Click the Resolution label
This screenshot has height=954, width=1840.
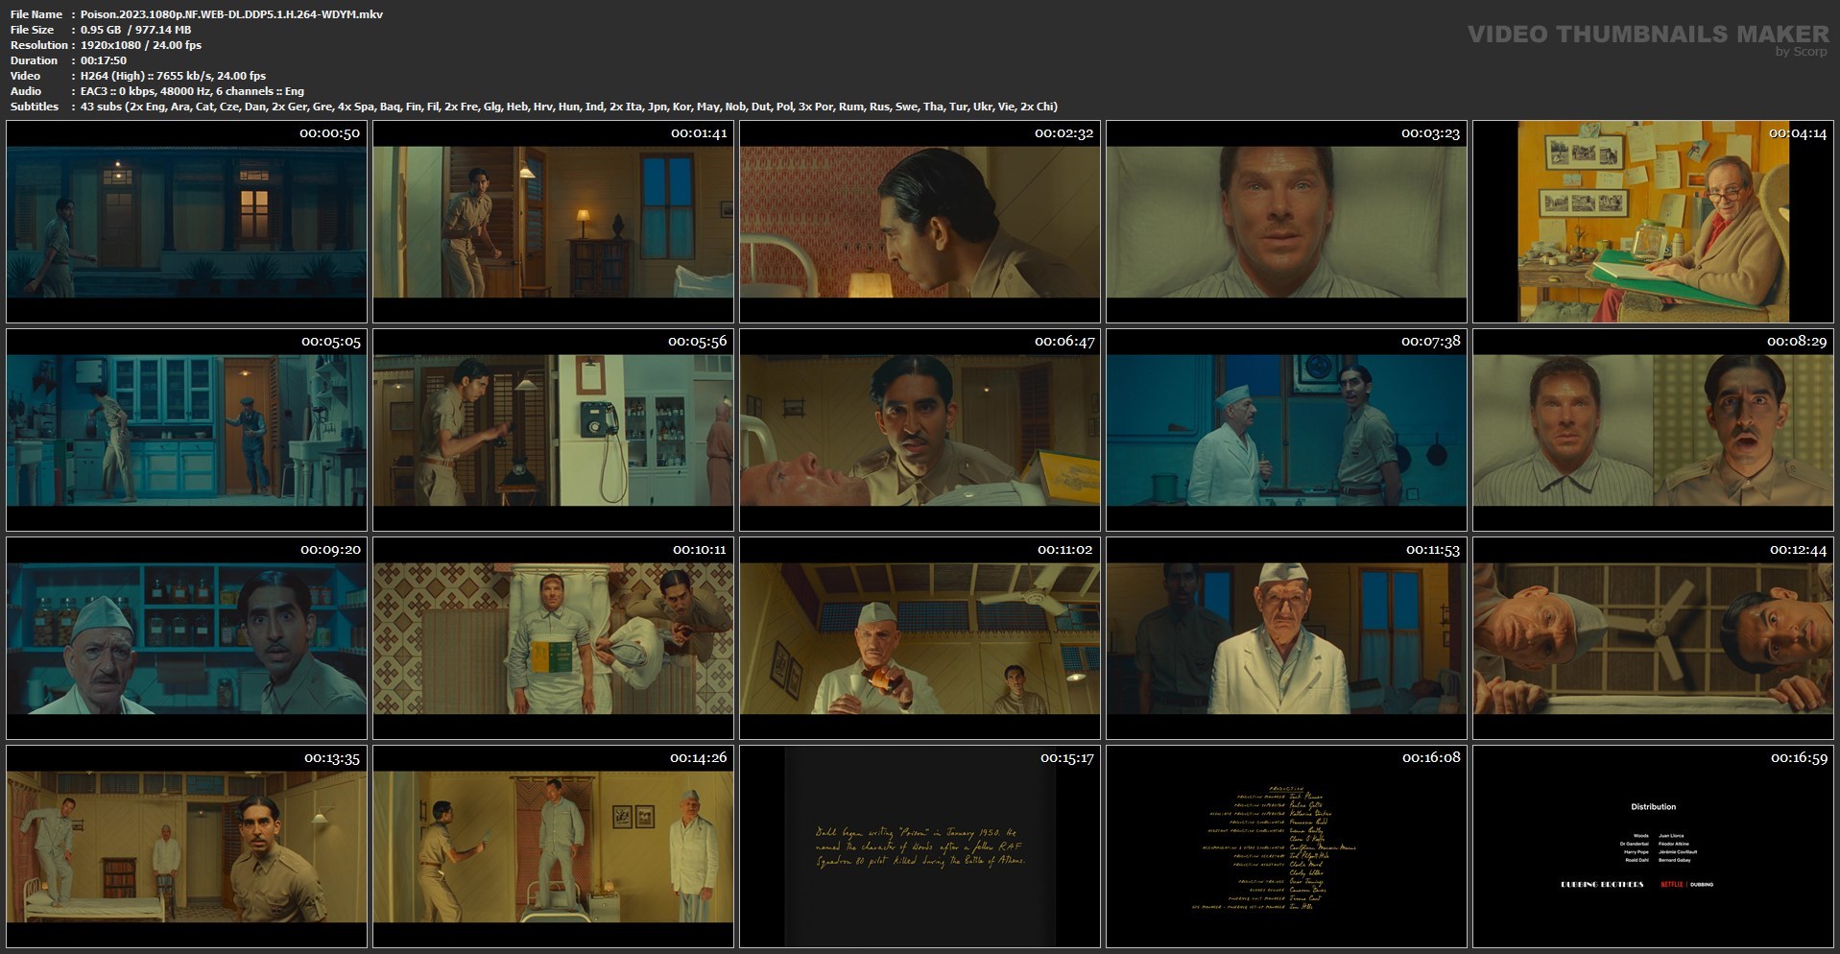pos(39,45)
